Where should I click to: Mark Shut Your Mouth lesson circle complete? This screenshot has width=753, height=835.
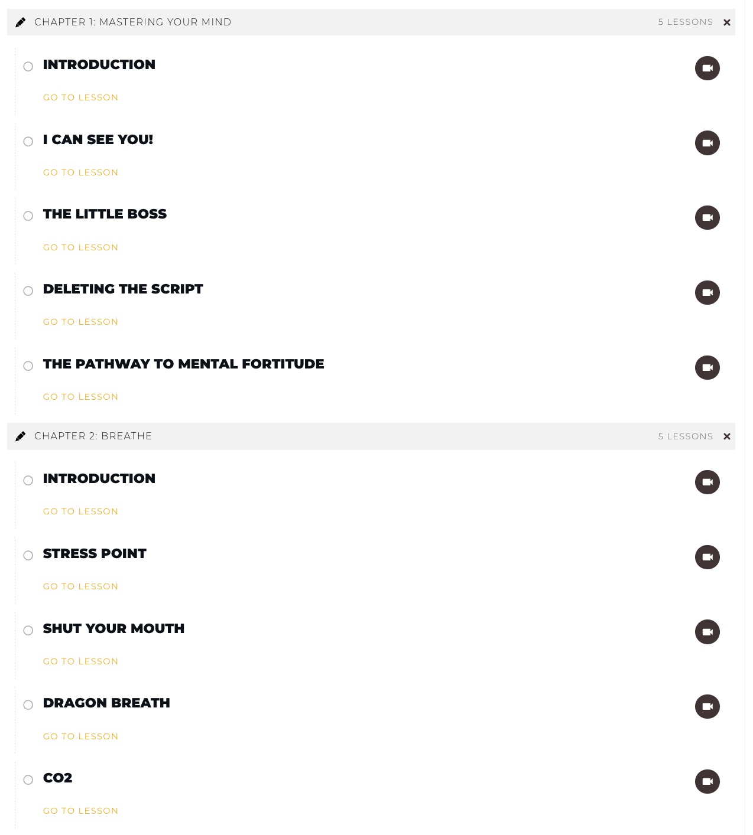[28, 630]
